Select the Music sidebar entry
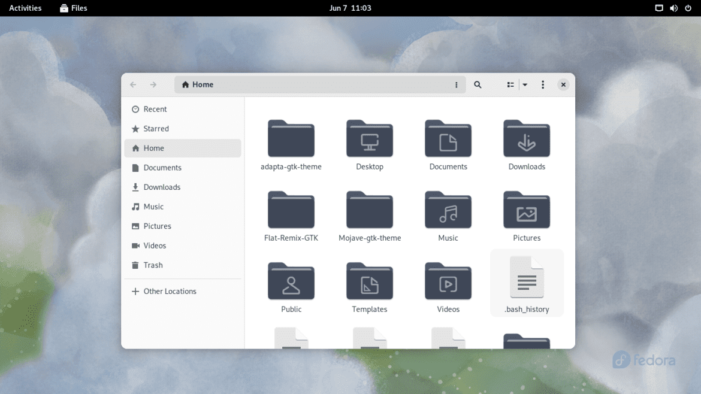The image size is (701, 394). pos(153,207)
